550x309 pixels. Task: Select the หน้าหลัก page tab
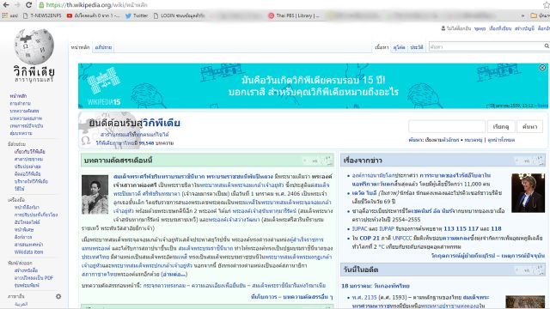[x=80, y=47]
